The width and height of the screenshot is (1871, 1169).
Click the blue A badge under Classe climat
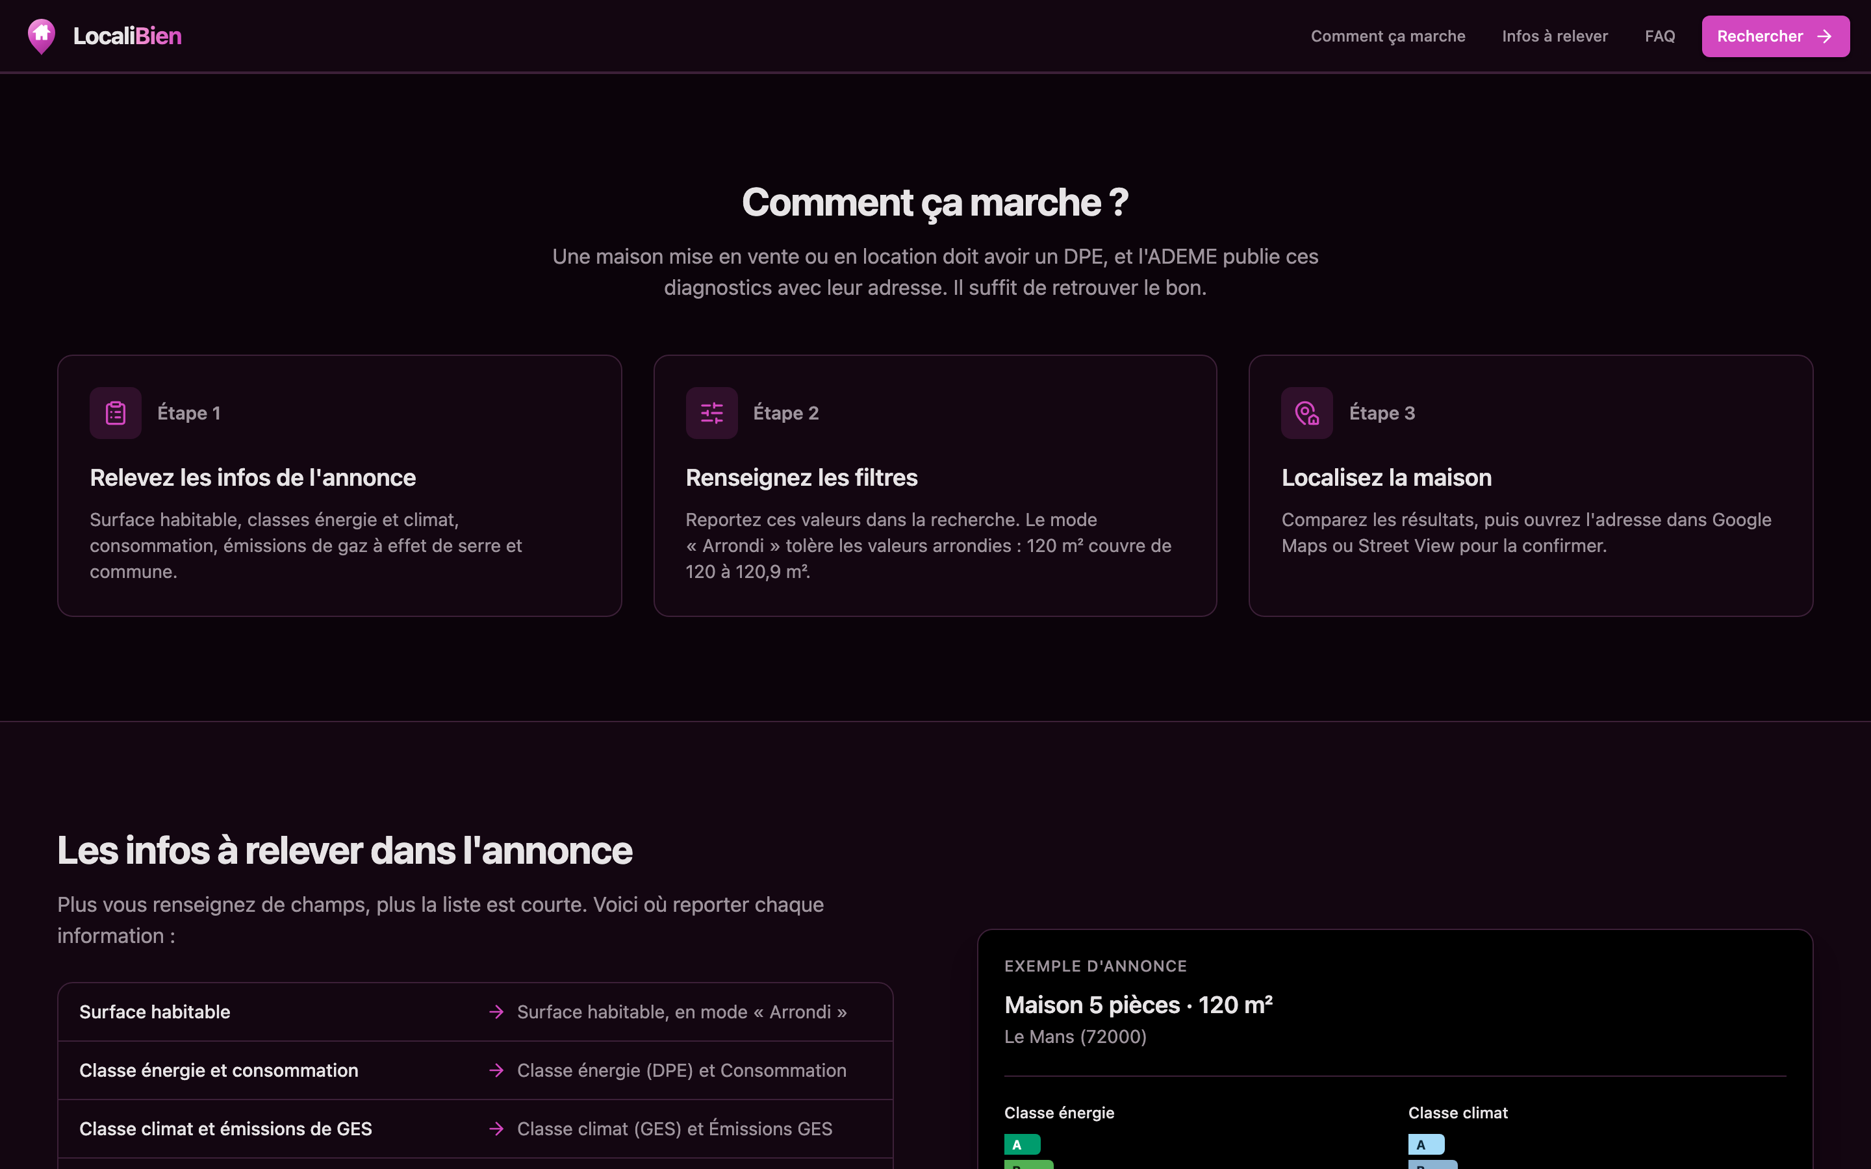(x=1426, y=1144)
